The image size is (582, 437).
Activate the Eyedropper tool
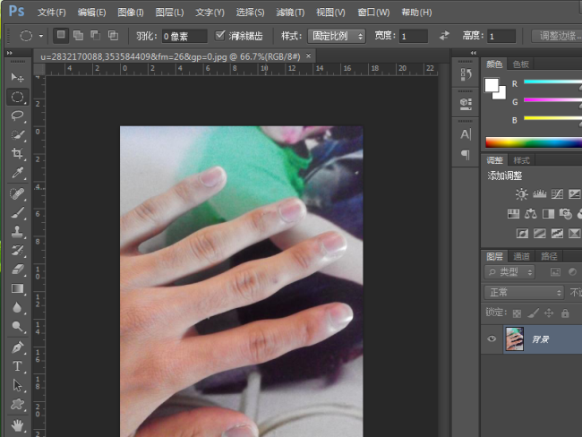pyautogui.click(x=18, y=173)
